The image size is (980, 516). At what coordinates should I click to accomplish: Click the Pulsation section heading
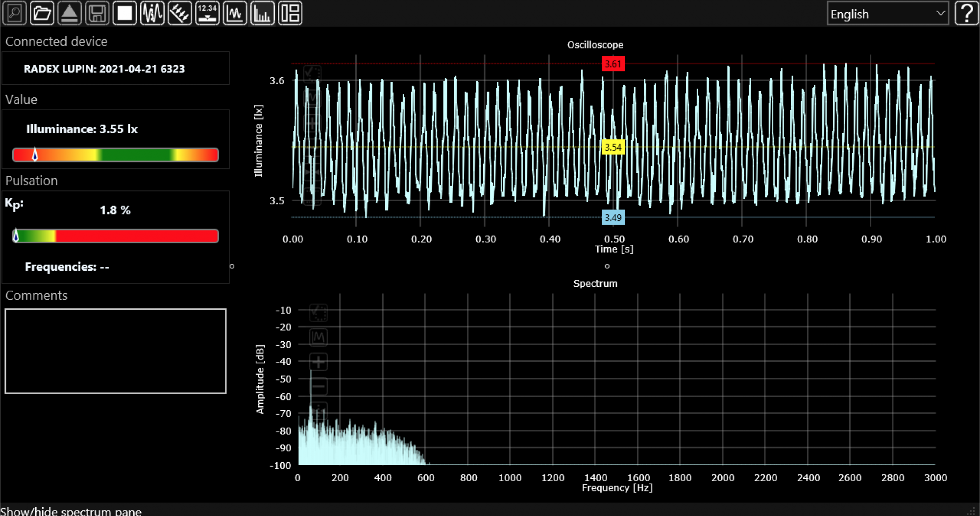click(x=31, y=181)
